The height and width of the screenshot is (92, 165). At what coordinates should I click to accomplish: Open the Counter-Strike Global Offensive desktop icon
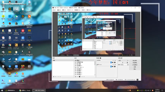click(16, 46)
